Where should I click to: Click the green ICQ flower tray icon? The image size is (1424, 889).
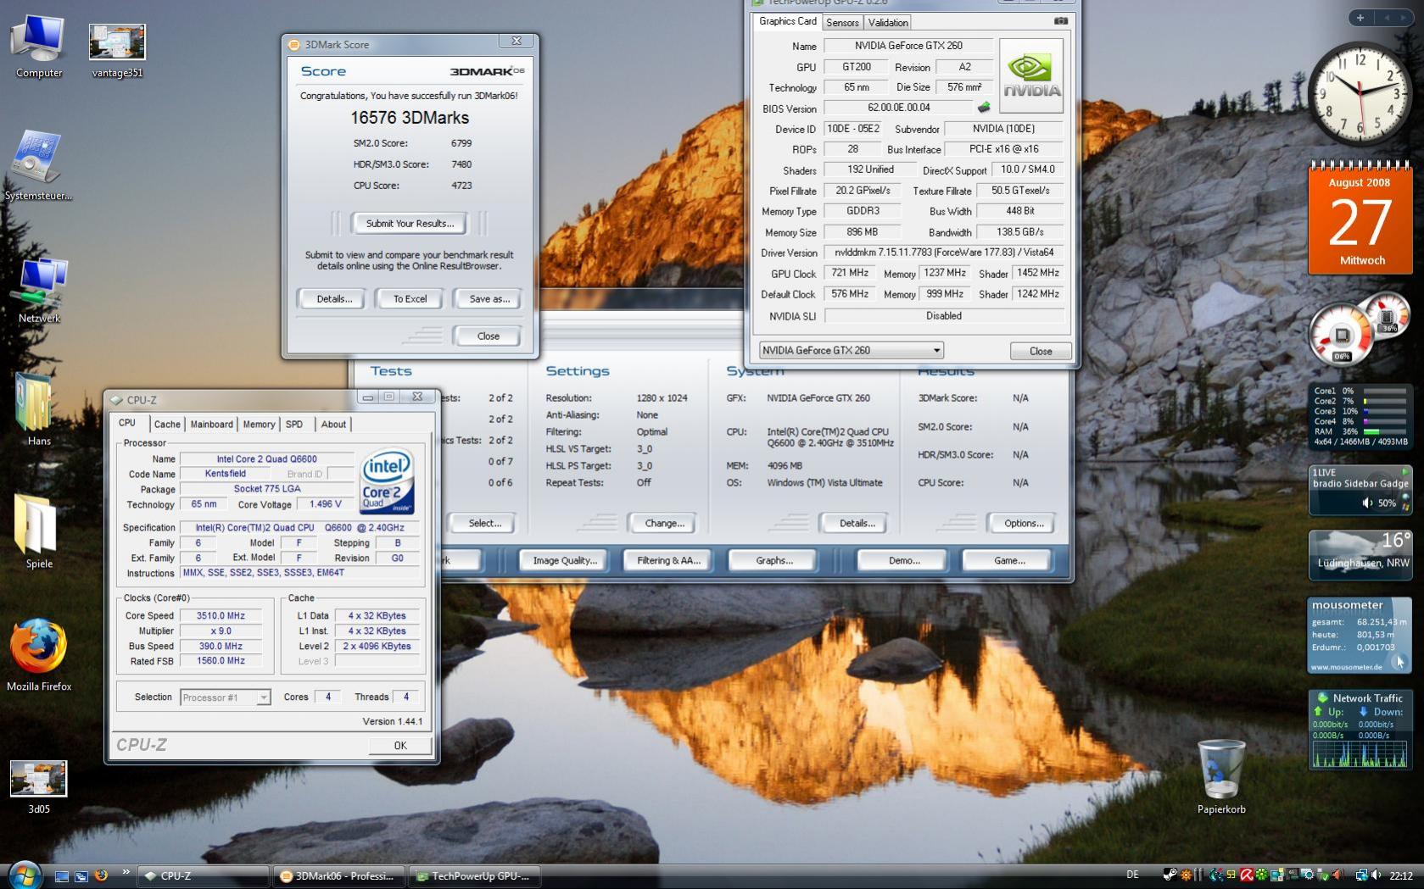(x=1262, y=875)
